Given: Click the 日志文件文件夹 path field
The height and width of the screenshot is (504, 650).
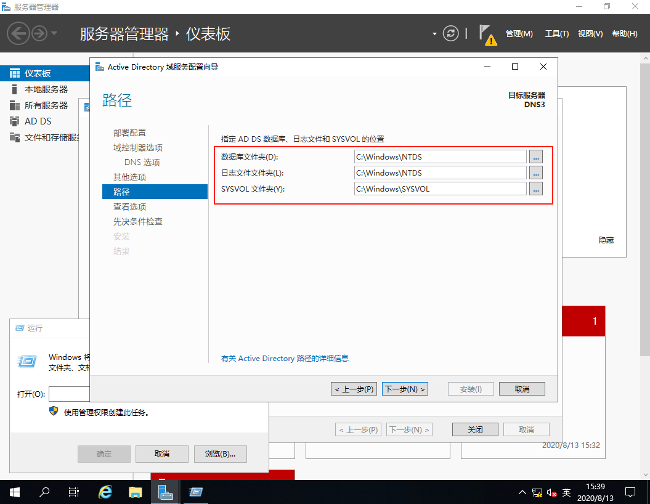Looking at the screenshot, I should coord(441,173).
